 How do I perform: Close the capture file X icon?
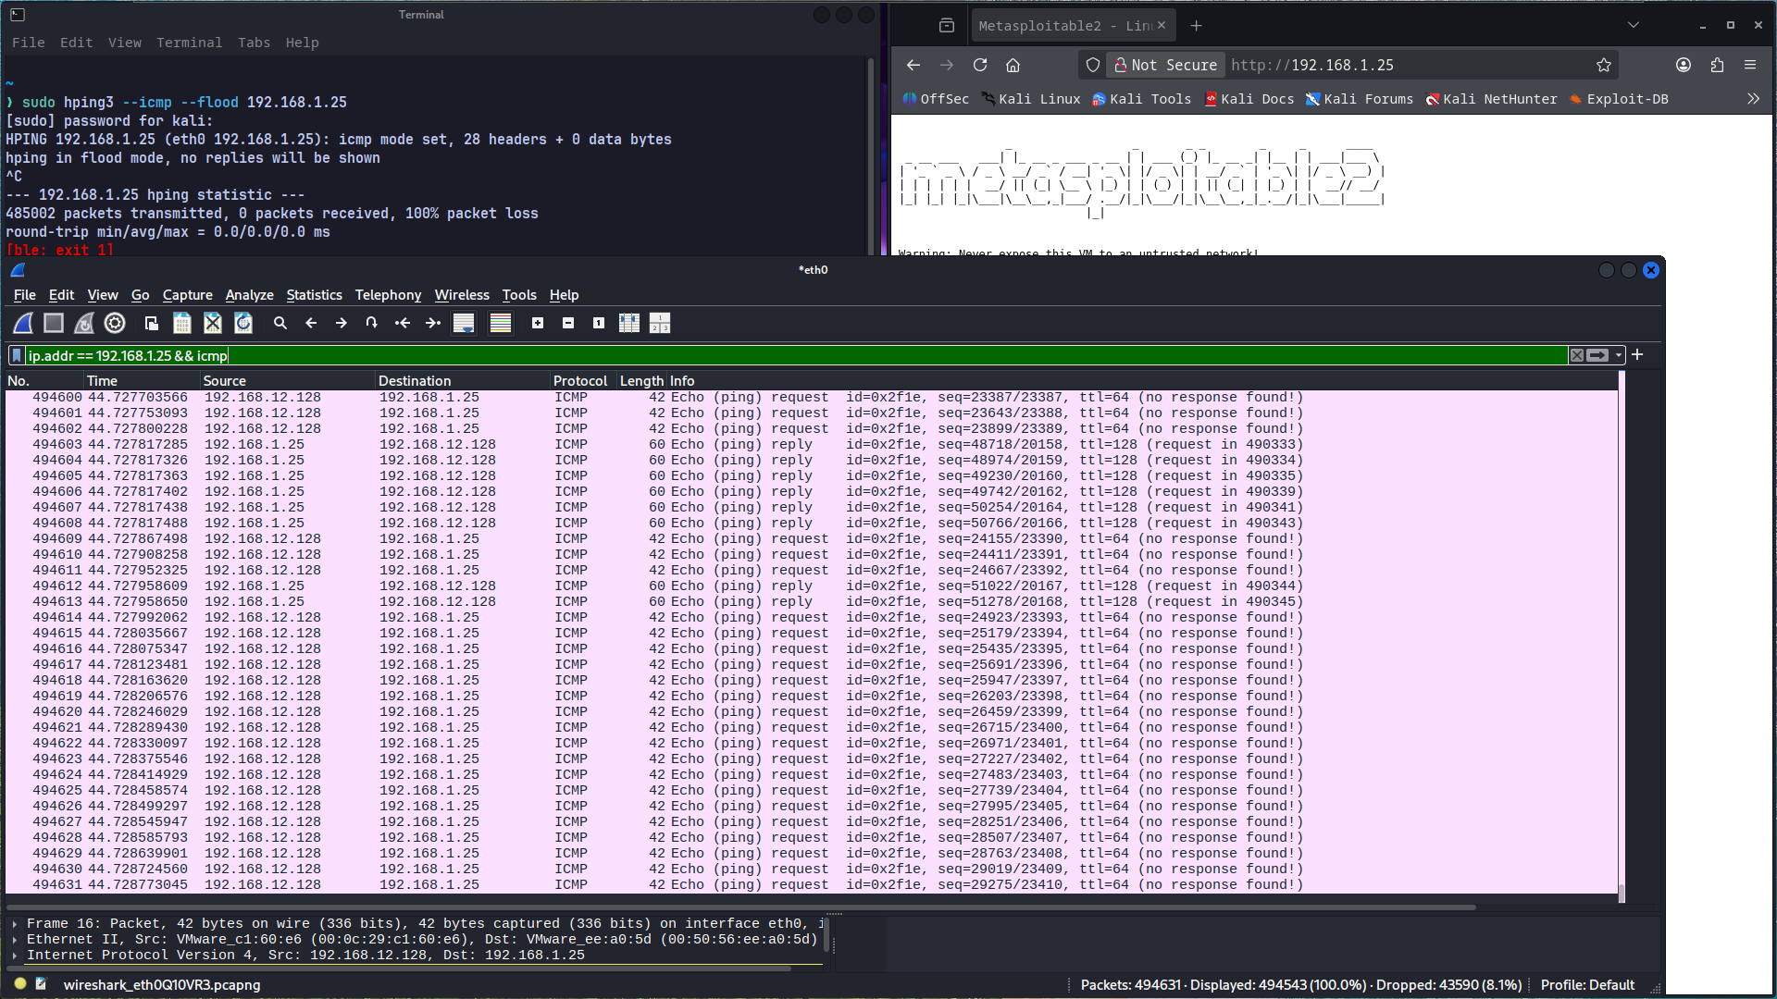click(213, 323)
